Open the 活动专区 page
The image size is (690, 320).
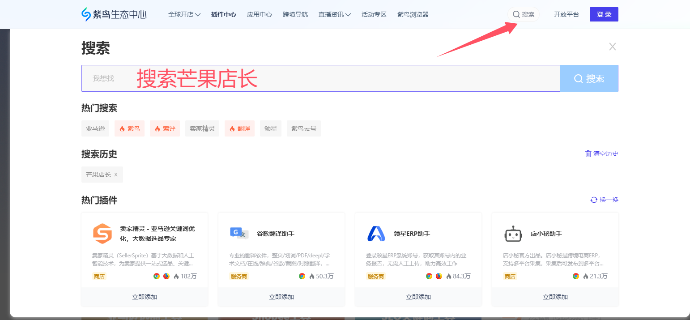pyautogui.click(x=374, y=14)
